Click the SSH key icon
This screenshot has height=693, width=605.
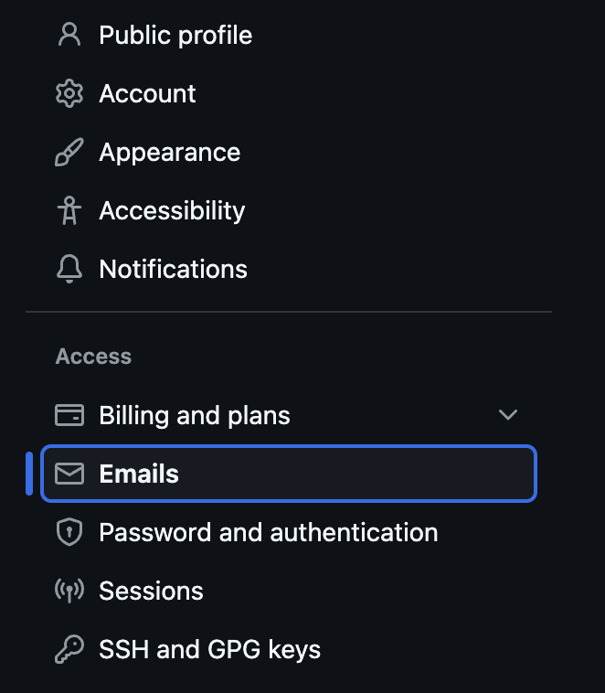click(x=69, y=650)
